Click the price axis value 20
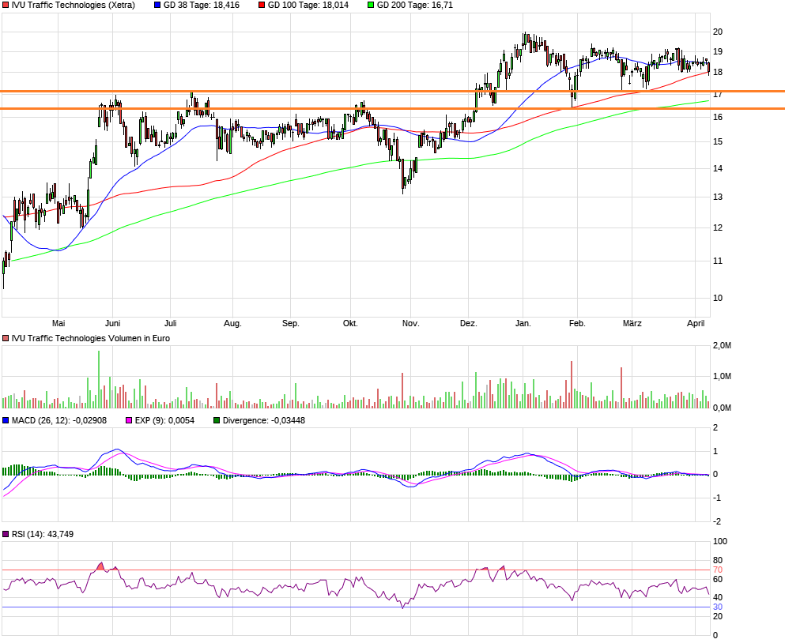The image size is (785, 643). click(x=718, y=32)
